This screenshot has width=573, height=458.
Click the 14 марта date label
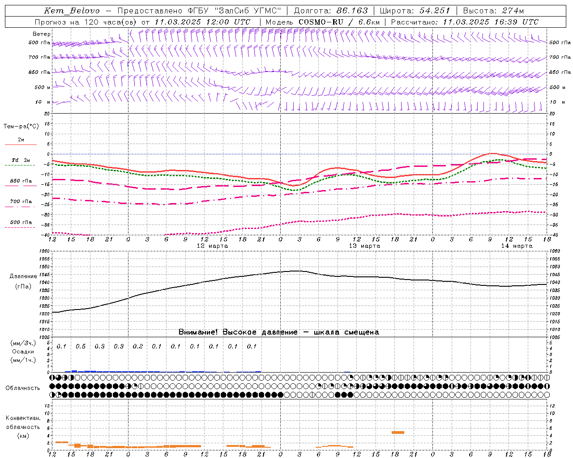point(517,246)
